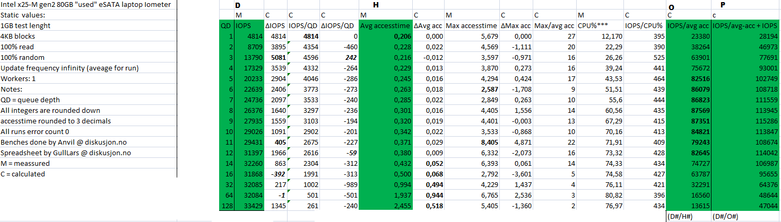This screenshot has width=781, height=222.
Task: Click the ΔIOPS/QD value -59
Action: click(351, 153)
